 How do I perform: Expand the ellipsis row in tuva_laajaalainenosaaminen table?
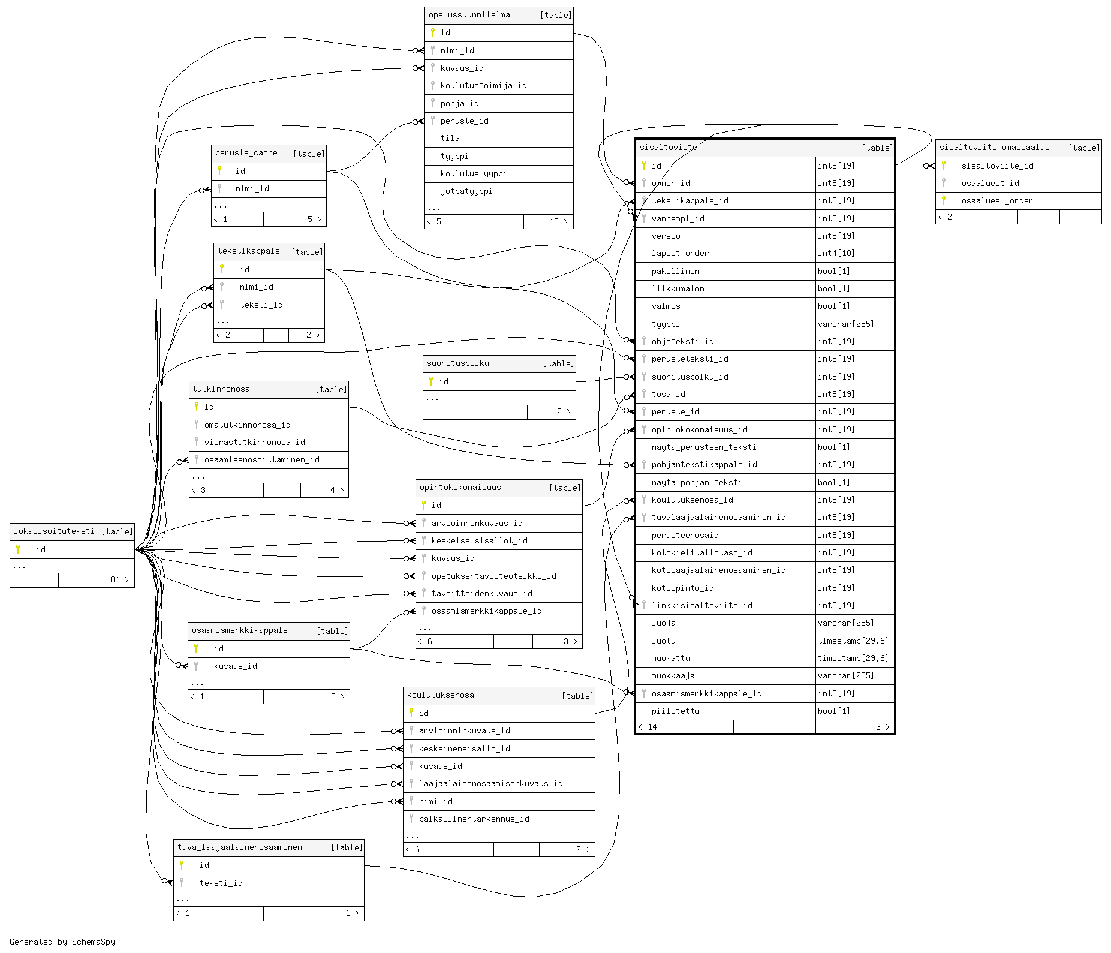click(x=183, y=898)
